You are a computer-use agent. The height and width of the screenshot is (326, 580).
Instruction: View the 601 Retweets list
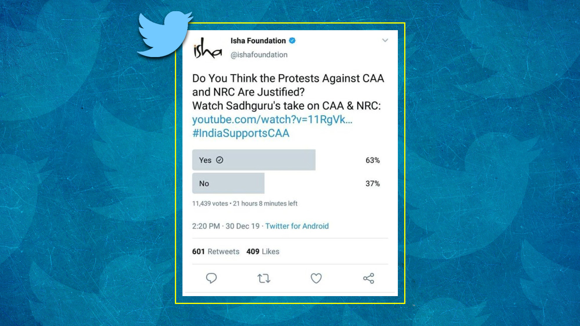point(216,251)
